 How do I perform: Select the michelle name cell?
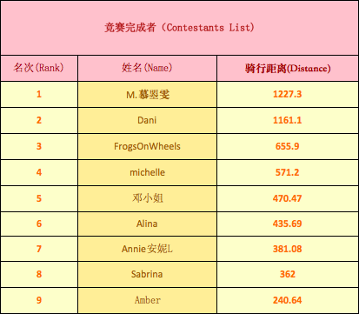(x=147, y=172)
